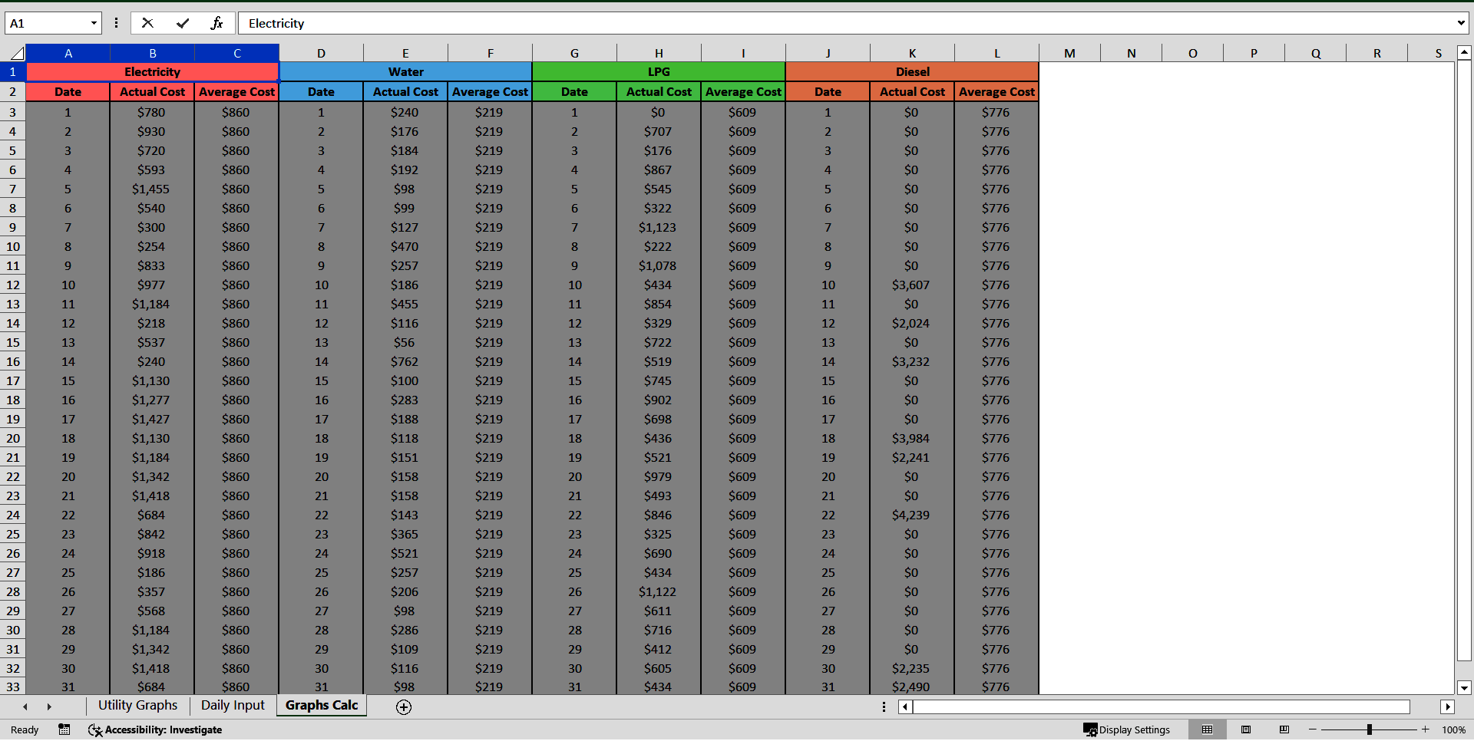
Task: Select the Water merged header cell
Action: [405, 71]
